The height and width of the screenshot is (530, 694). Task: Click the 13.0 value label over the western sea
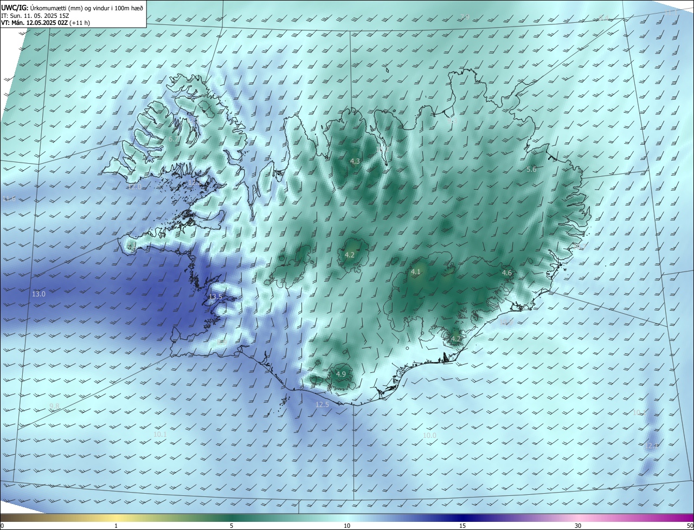click(x=38, y=294)
